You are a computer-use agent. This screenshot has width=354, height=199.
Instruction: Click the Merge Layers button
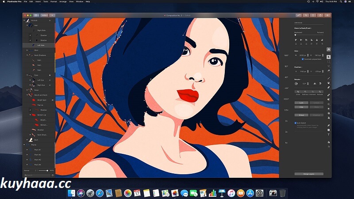point(309,174)
